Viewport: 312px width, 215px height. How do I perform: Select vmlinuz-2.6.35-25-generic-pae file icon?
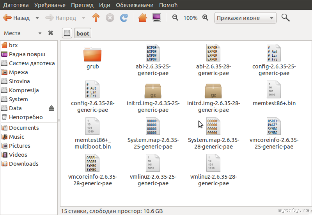(x=153, y=163)
